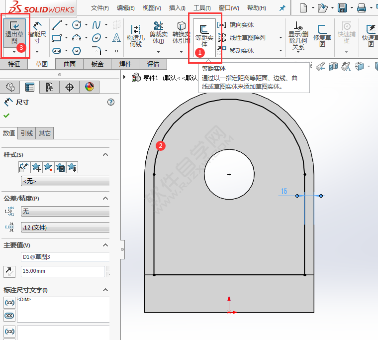The width and height of the screenshot is (378, 340).
Task: Click Delete style star-x icon
Action: click(x=48, y=167)
